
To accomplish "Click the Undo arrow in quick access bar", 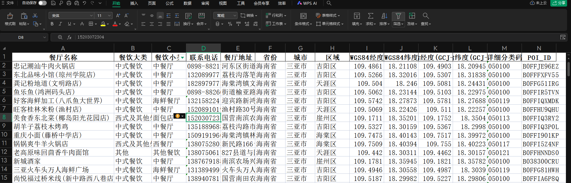I will pyautogui.click(x=84, y=3).
